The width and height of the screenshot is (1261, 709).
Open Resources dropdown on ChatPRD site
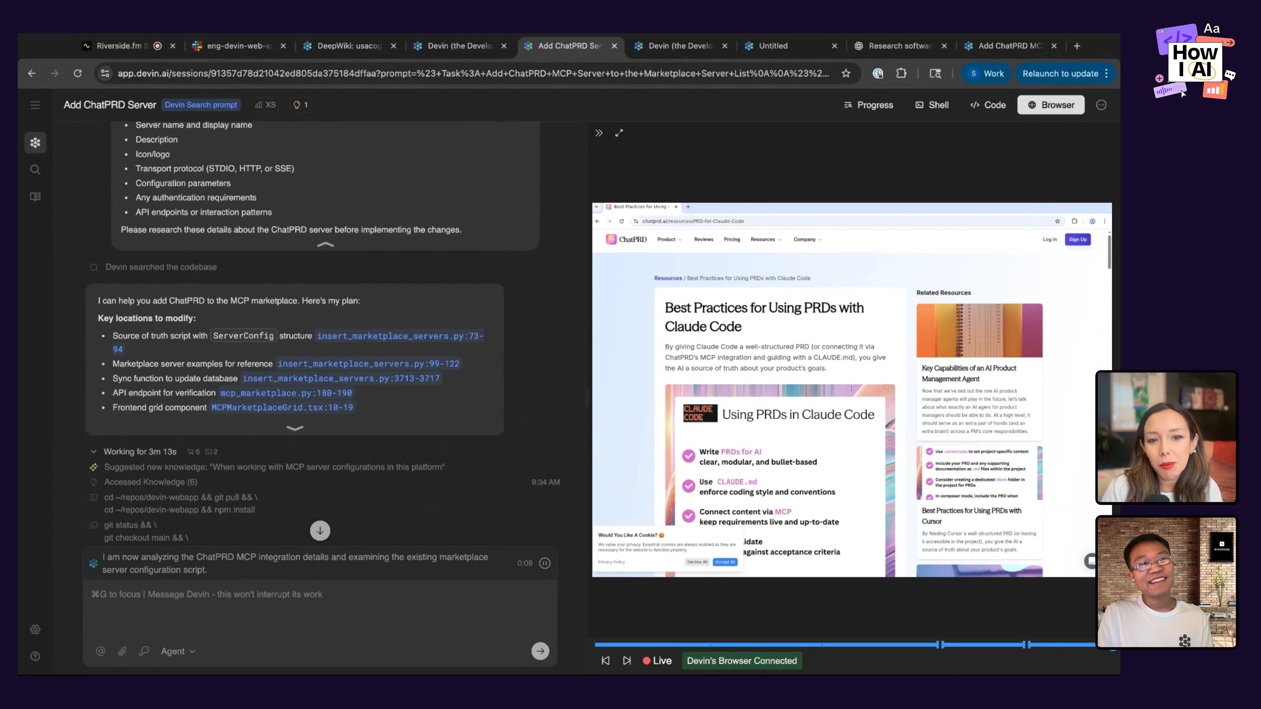pos(765,239)
